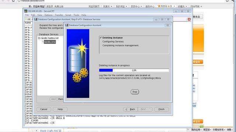
Task: Click the Remove button under Database Services
Action: point(60,99)
